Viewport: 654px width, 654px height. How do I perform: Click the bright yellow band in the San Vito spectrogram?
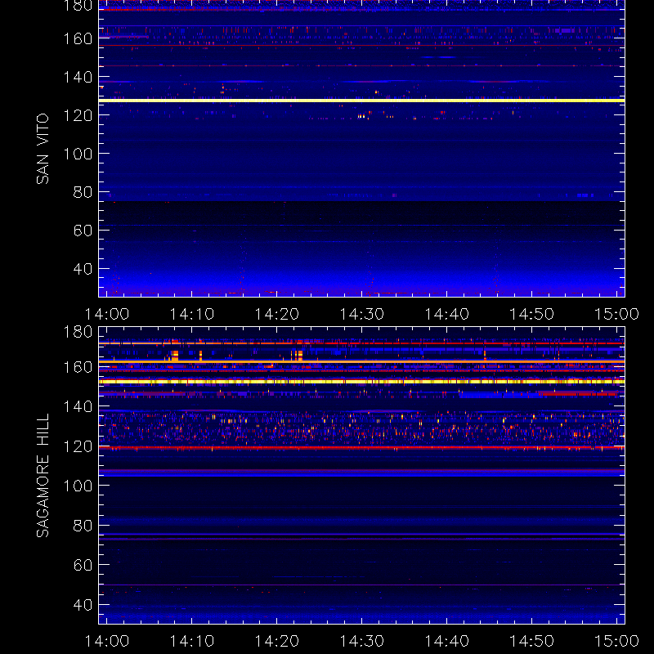click(x=361, y=101)
